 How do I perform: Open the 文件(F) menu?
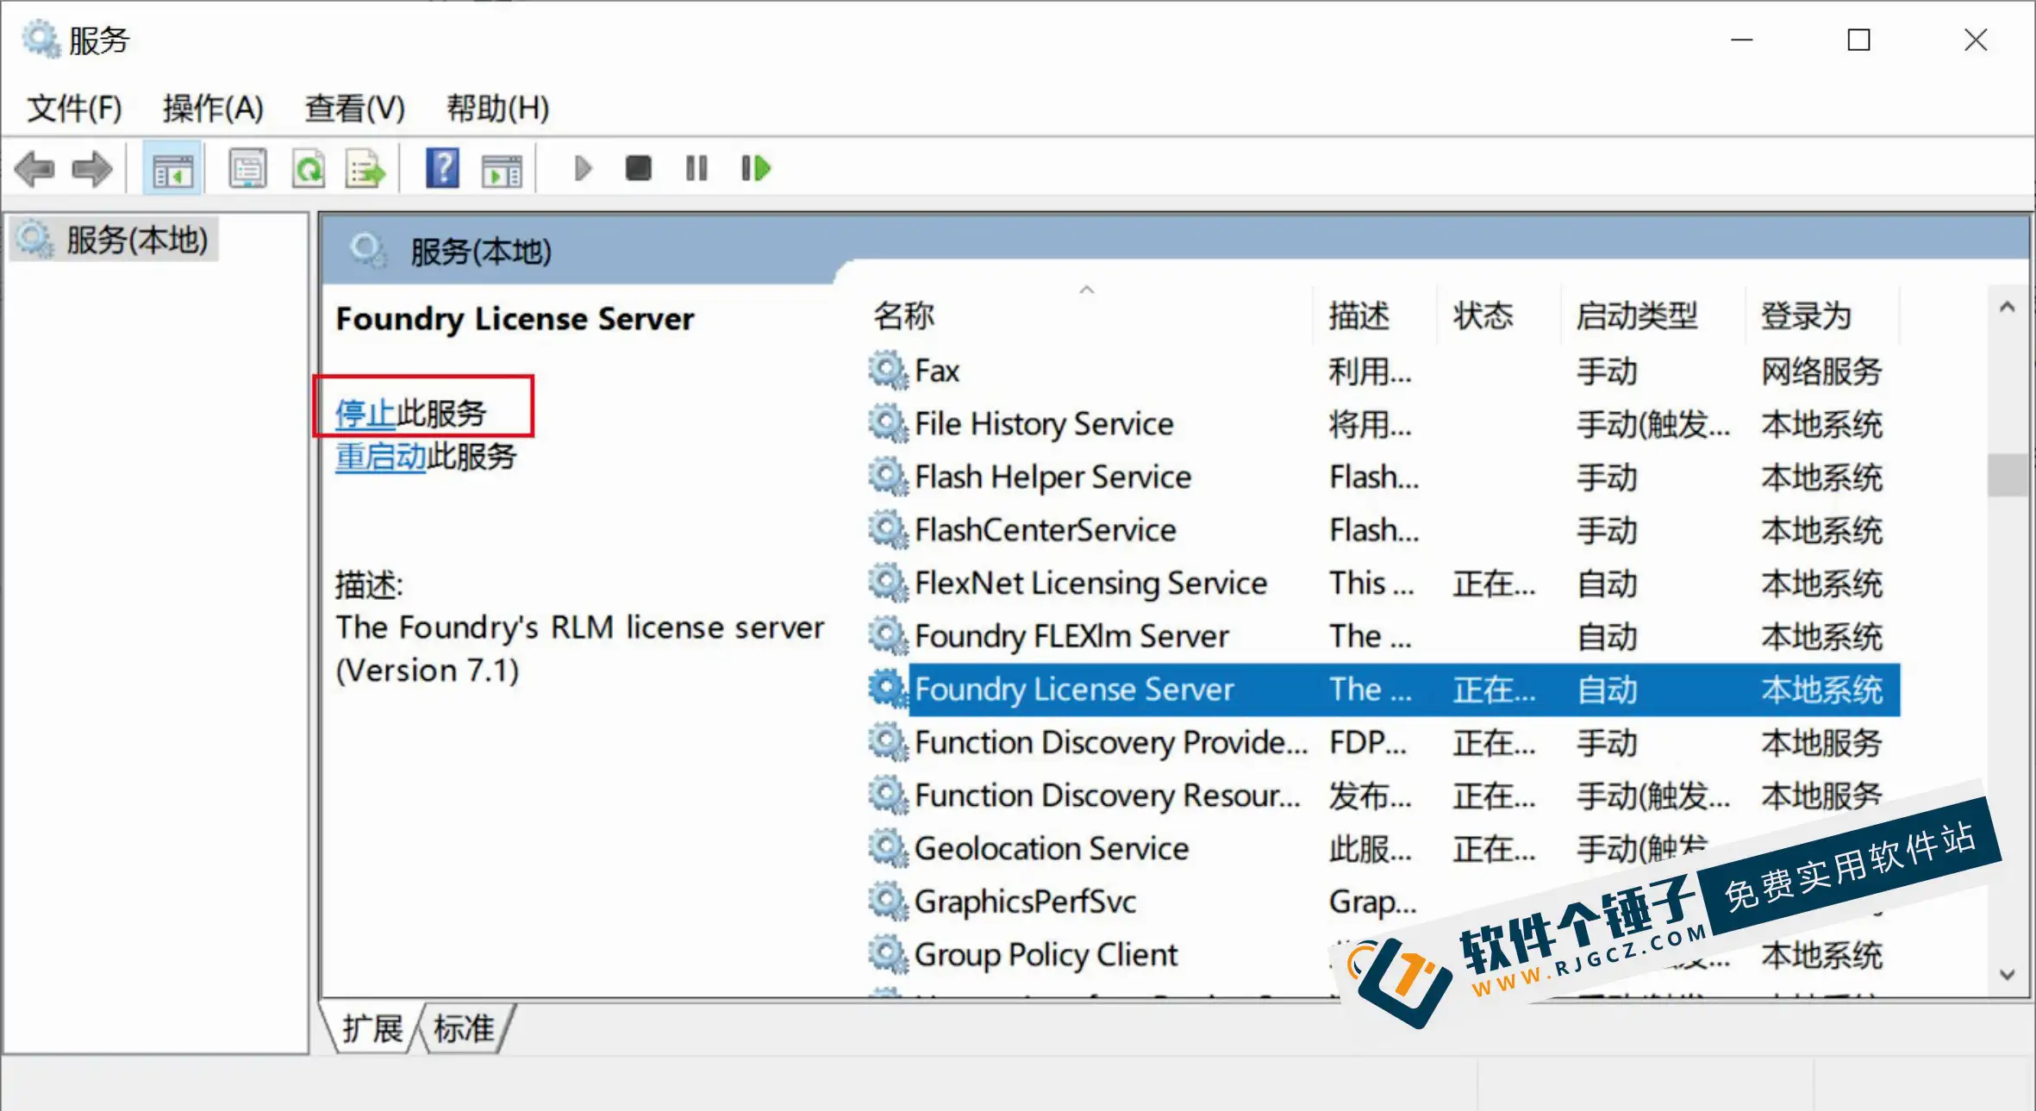[74, 108]
